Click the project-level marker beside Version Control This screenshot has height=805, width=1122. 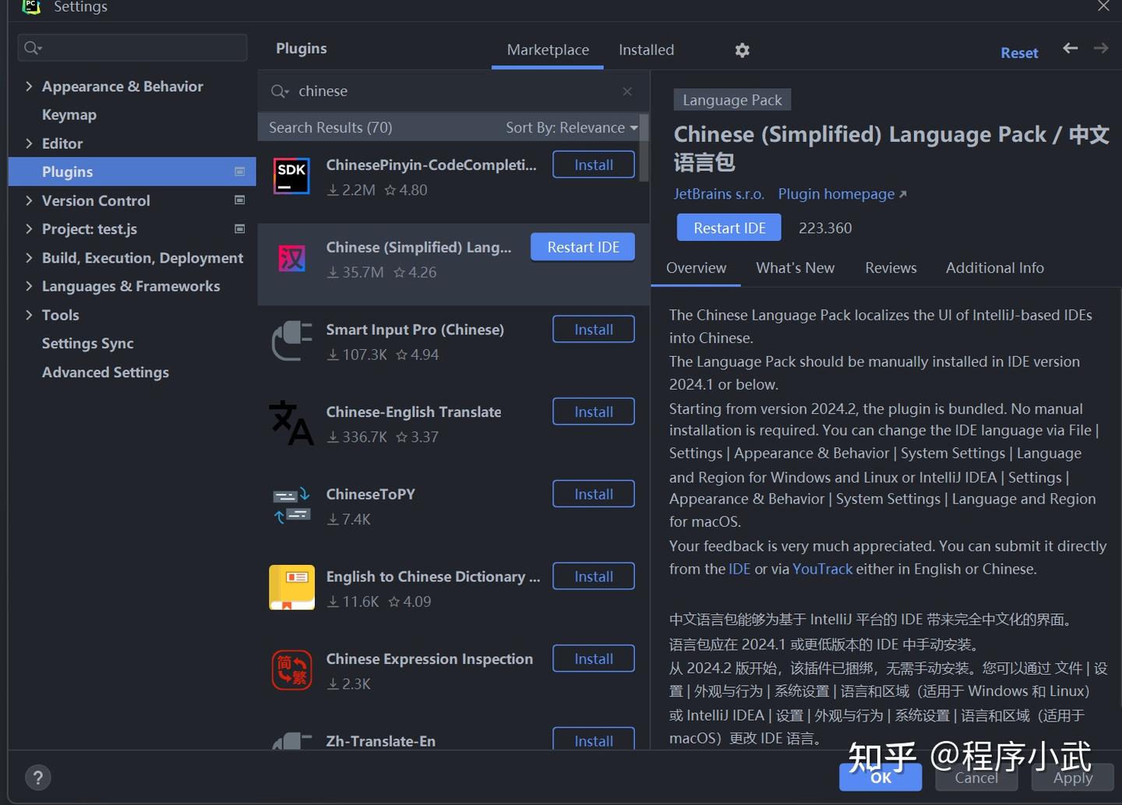coord(240,200)
